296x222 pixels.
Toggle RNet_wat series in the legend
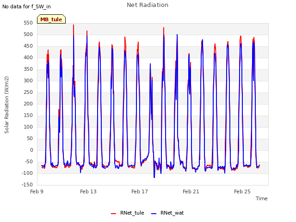pyautogui.click(x=167, y=213)
